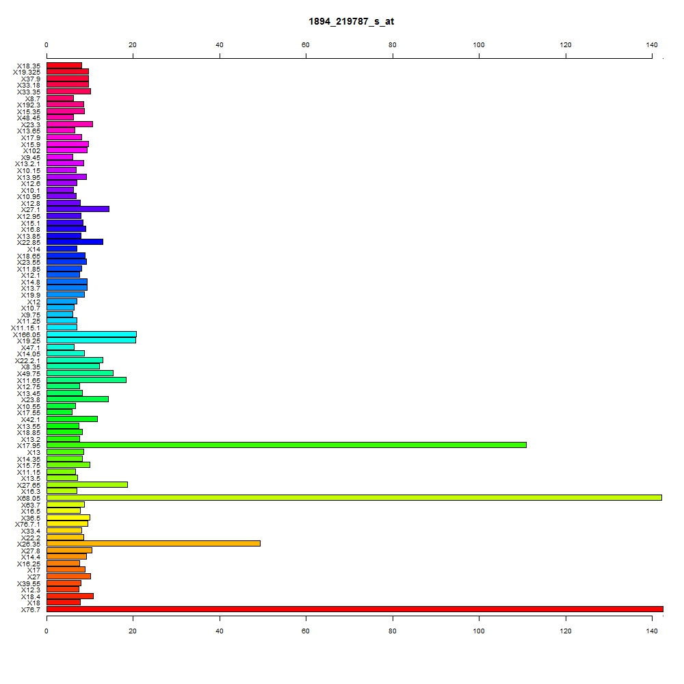
Task: Click the red bar for X76.7
Action: pos(354,609)
